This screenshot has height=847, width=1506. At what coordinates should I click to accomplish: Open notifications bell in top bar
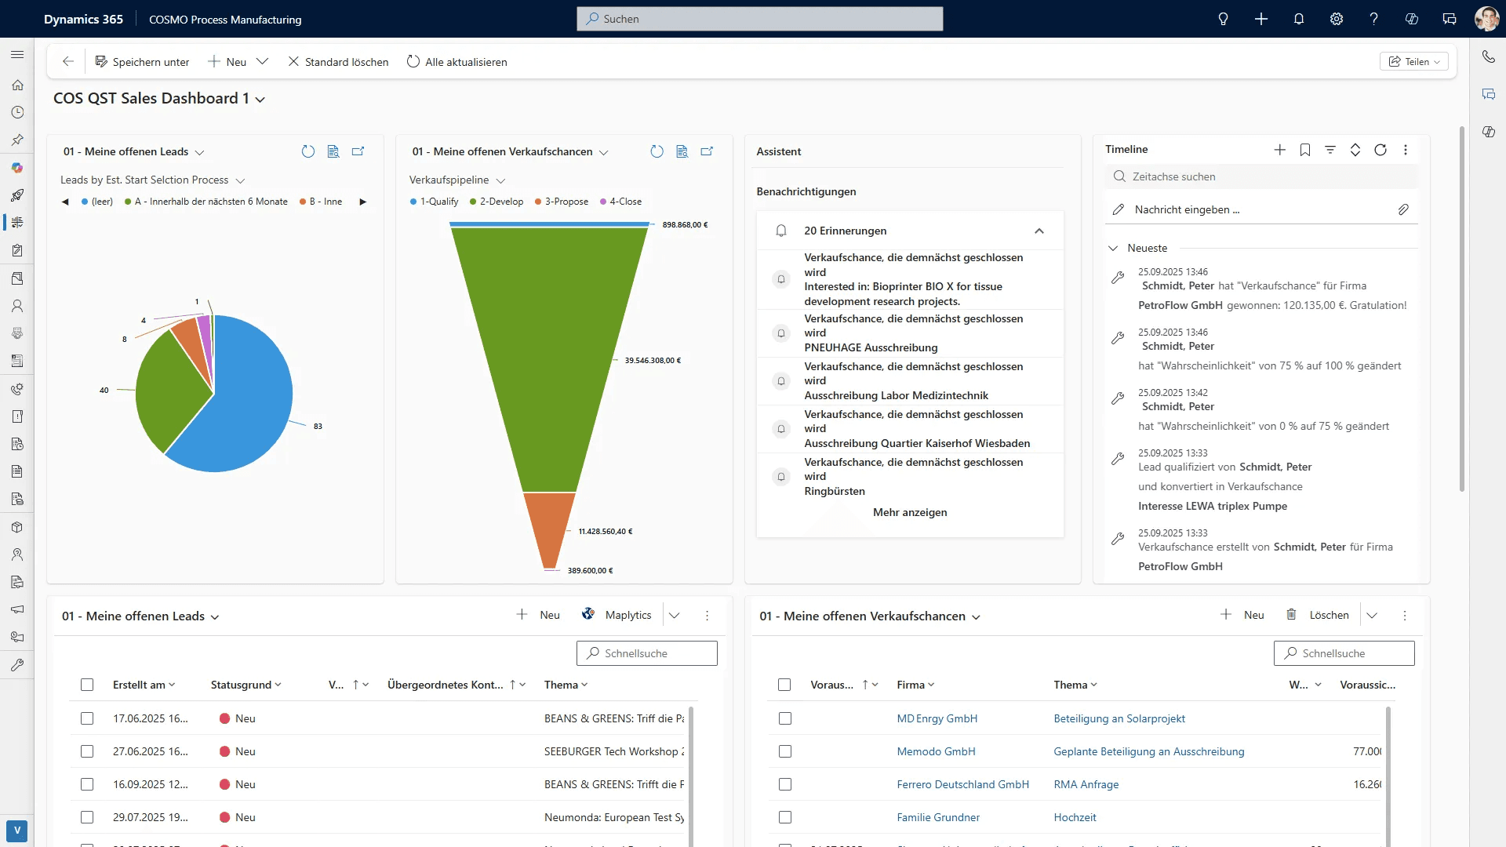pos(1299,19)
